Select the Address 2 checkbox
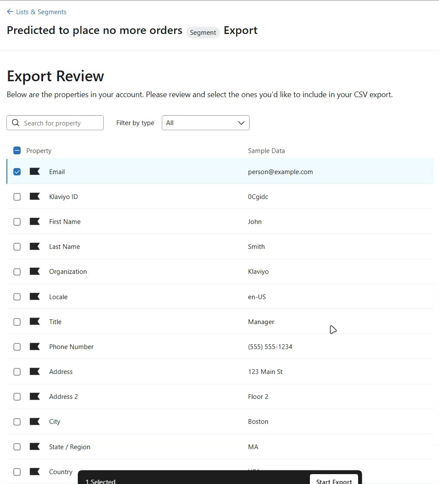The width and height of the screenshot is (439, 484). click(17, 397)
